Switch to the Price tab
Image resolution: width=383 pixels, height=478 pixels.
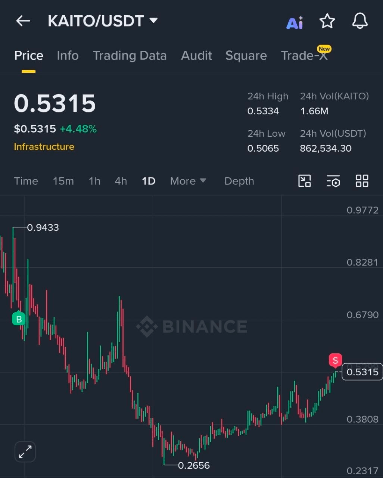tap(29, 56)
